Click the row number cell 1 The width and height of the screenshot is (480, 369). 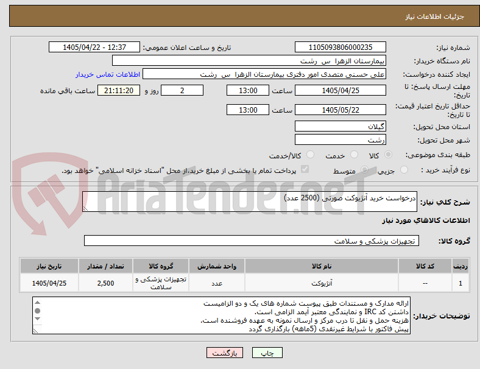click(460, 283)
